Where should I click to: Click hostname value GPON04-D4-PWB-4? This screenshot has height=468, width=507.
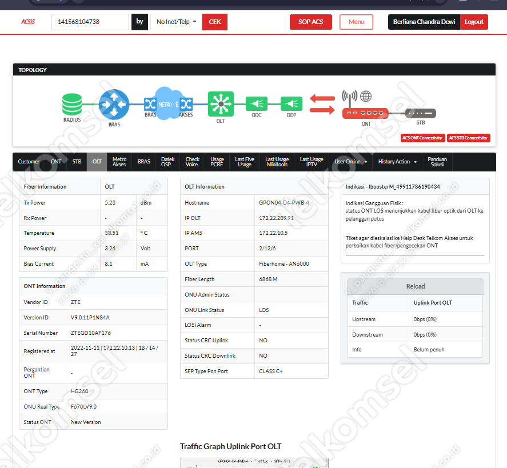[x=284, y=203]
